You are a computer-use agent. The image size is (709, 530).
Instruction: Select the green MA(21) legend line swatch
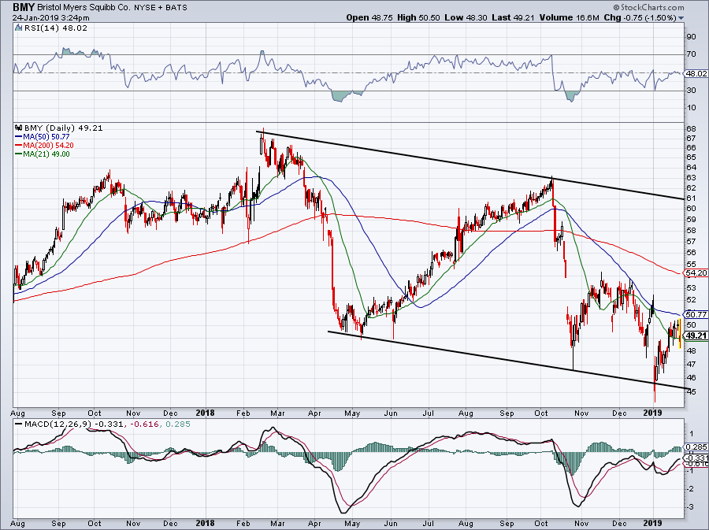click(x=19, y=154)
